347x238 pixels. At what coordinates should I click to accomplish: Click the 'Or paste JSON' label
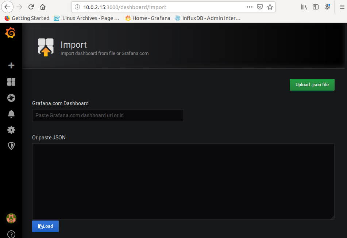coord(49,138)
